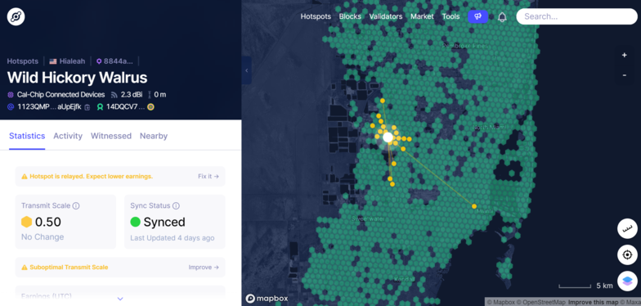Screen dimensions: 641x306
Task: Click the green Synced status dot
Action: pos(136,223)
